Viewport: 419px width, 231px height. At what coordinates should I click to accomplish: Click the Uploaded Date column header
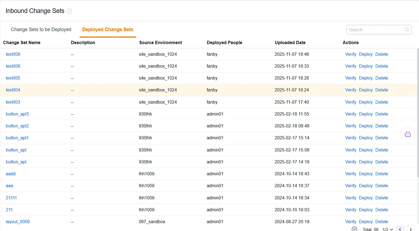click(290, 42)
